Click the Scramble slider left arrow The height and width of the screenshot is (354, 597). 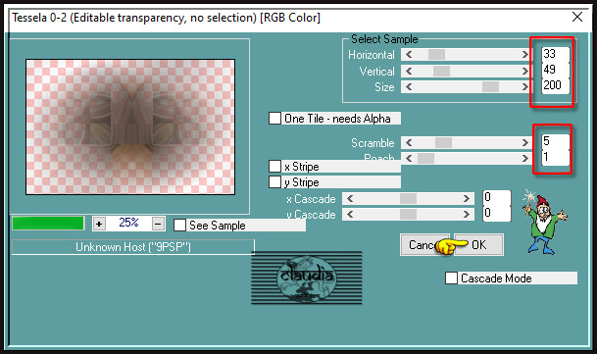tap(409, 143)
